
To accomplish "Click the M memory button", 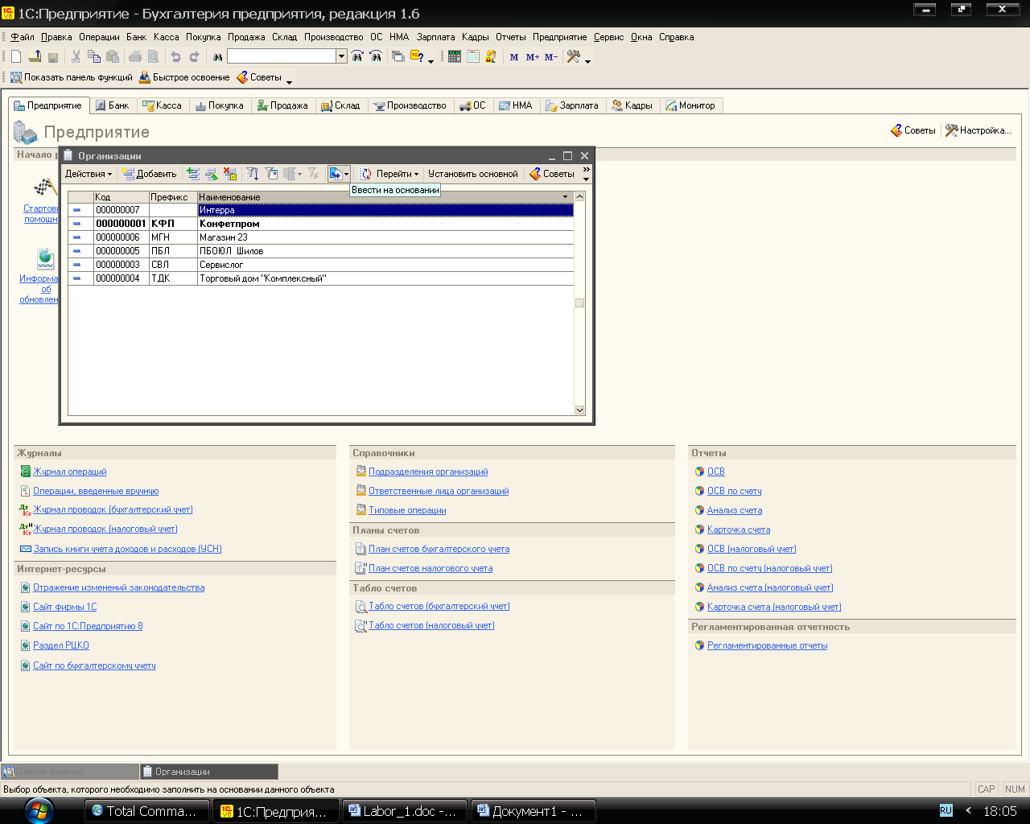I will coord(514,57).
